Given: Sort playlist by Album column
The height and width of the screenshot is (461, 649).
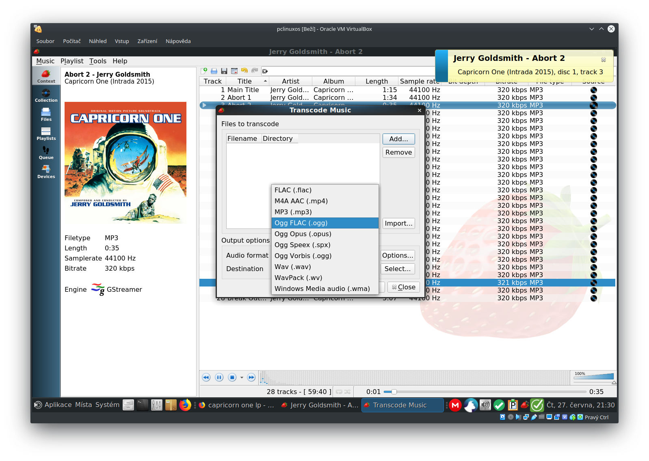Looking at the screenshot, I should coord(333,82).
